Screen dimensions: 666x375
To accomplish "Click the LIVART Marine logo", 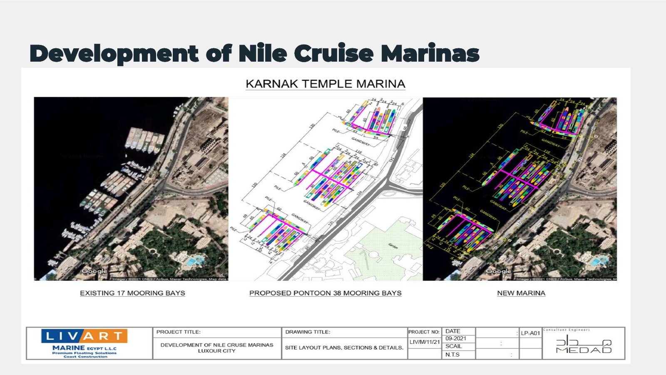I will (84, 344).
